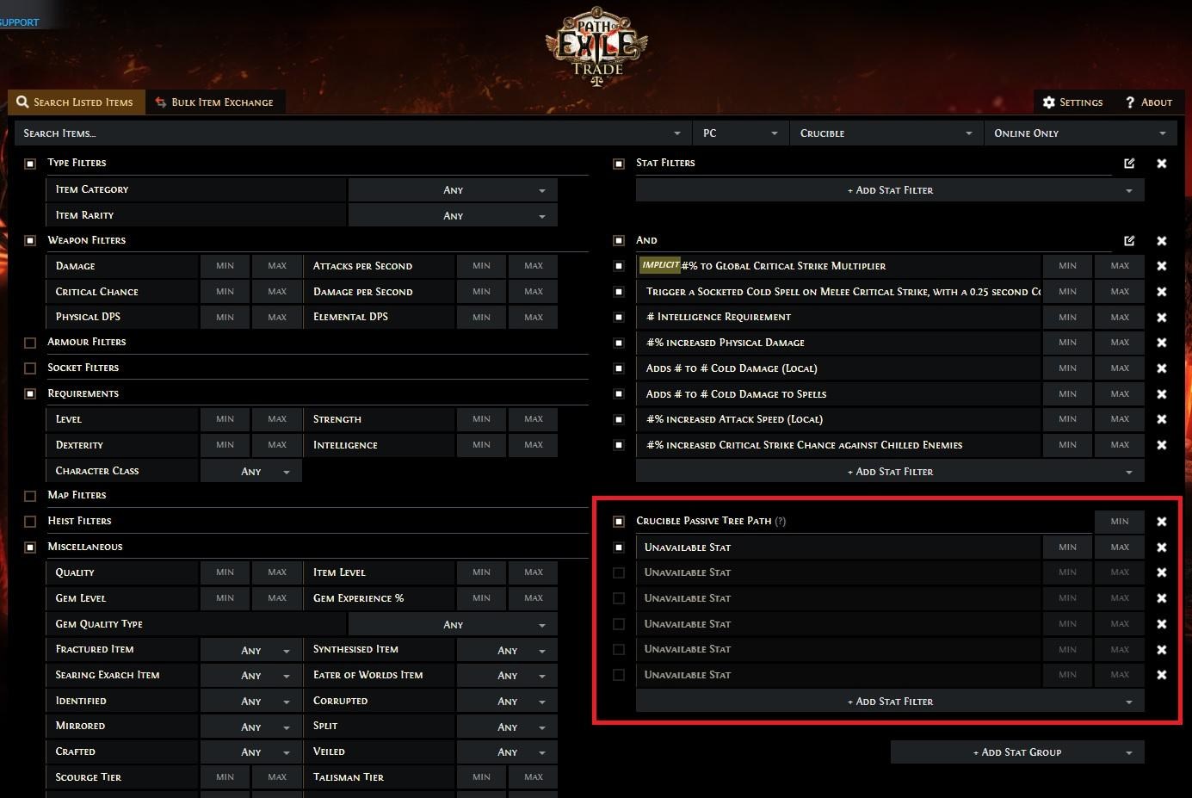Viewport: 1192px width, 798px height.
Task: Click the edit icon on the And group
Action: pos(1129,241)
